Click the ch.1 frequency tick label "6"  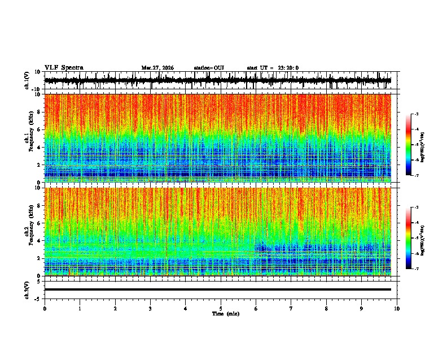(39, 130)
